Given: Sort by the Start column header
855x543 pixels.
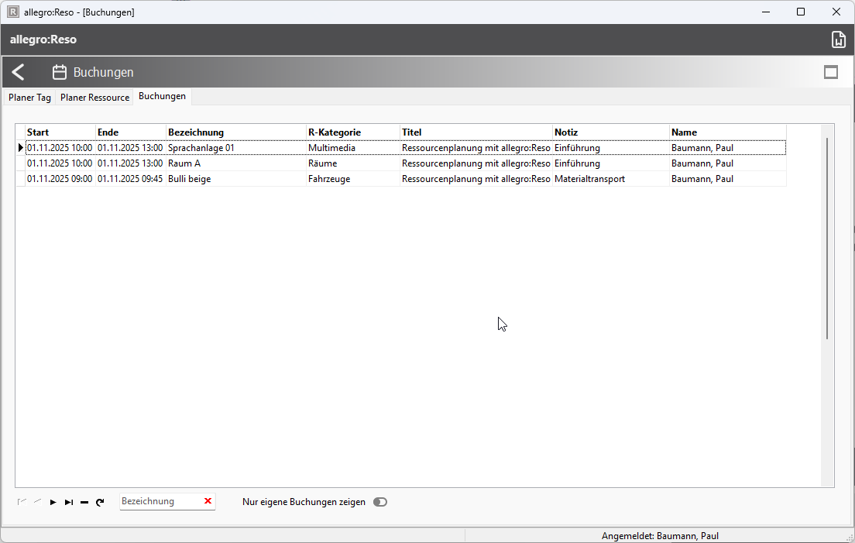Looking at the screenshot, I should pos(60,132).
